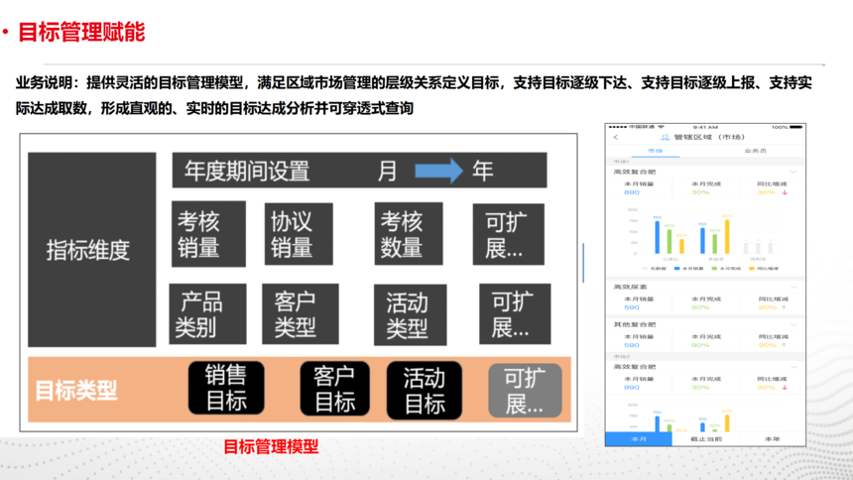Tap the 截止当前 bottom button
This screenshot has height=480, width=853.
tap(705, 438)
